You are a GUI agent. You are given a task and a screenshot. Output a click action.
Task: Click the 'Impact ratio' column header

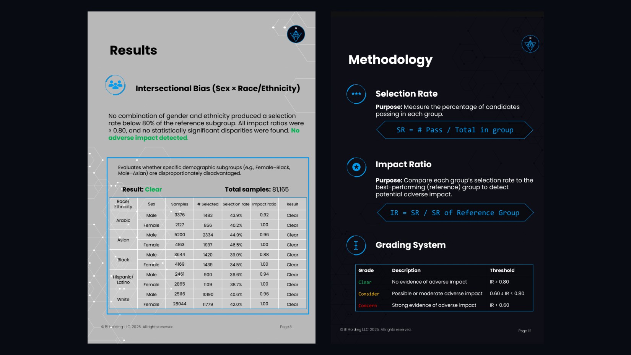pos(264,204)
